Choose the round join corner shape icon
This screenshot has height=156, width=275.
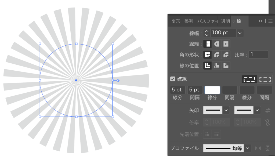coord(217,55)
